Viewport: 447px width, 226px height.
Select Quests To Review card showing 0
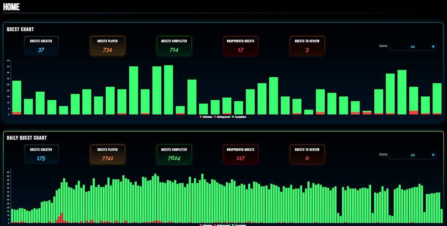[x=307, y=154]
